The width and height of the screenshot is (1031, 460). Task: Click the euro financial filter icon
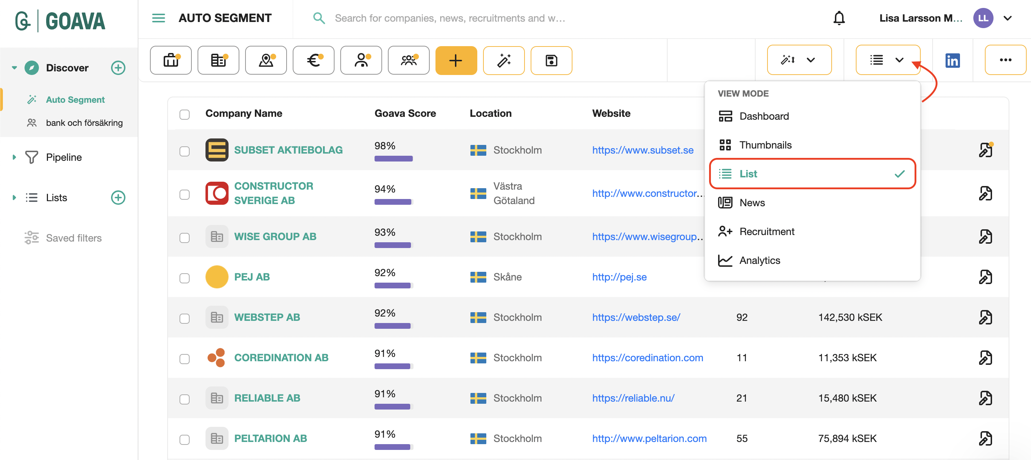coord(313,61)
